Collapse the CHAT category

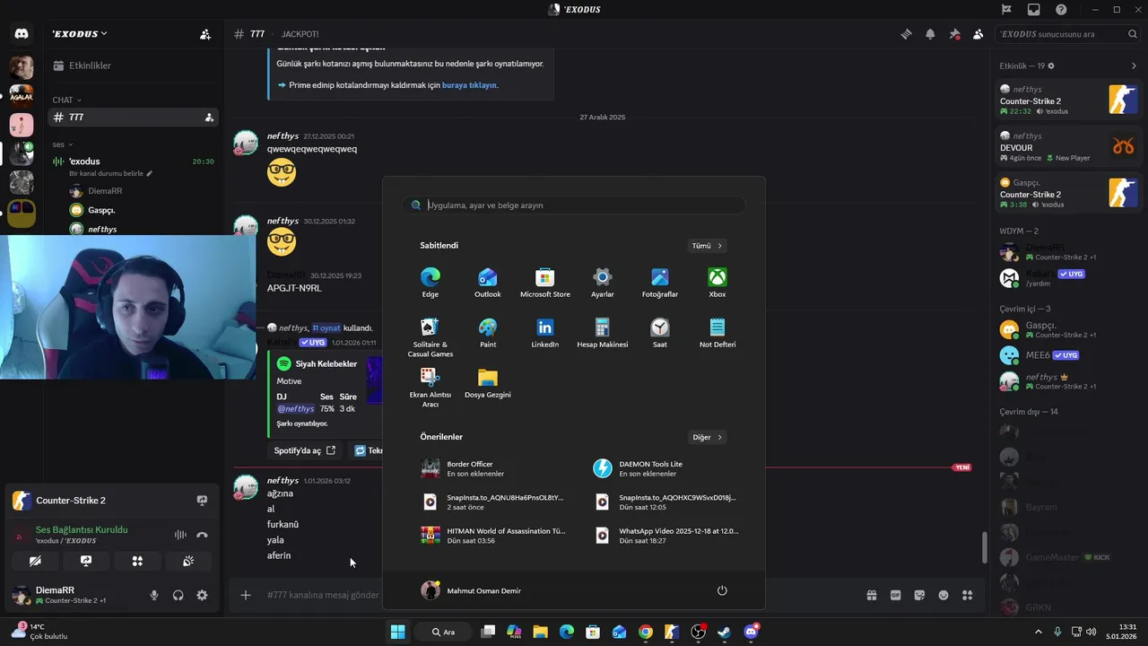click(x=67, y=100)
